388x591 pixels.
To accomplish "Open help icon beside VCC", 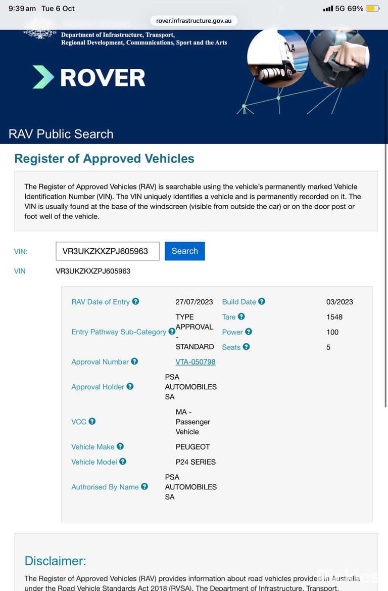I will coord(92,421).
